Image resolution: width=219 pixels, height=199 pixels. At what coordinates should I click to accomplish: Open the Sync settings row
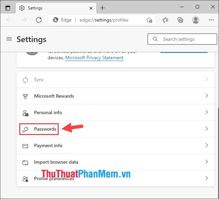[x=115, y=79]
